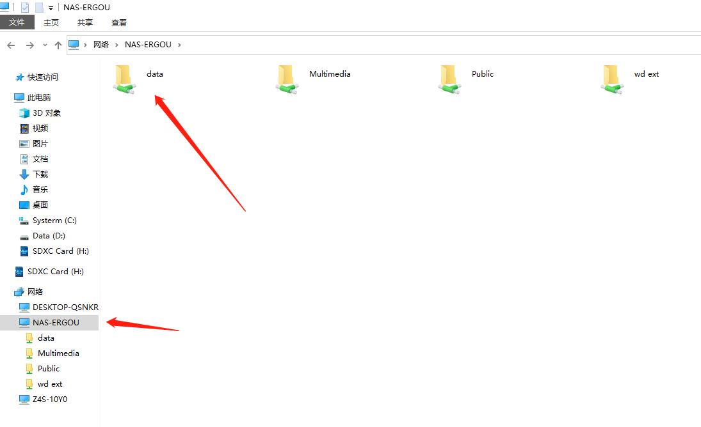This screenshot has height=427, width=701.
Task: Click the NAS-ERGOU breadcrumb segment
Action: pos(148,45)
